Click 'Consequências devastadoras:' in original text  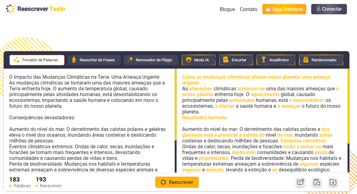pos(42,117)
